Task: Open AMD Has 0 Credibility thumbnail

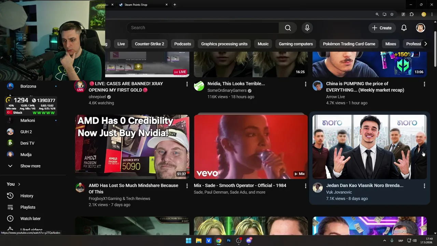Action: coord(132,147)
